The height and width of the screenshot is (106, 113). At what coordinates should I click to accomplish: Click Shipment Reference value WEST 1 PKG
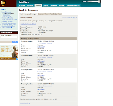[x=42, y=27]
